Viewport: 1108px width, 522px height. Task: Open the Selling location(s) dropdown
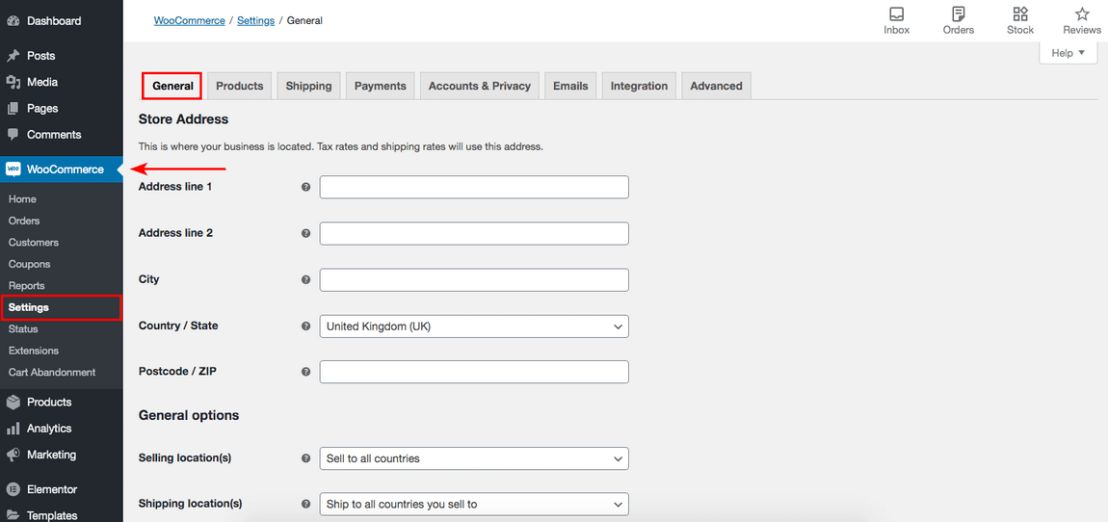[474, 458]
